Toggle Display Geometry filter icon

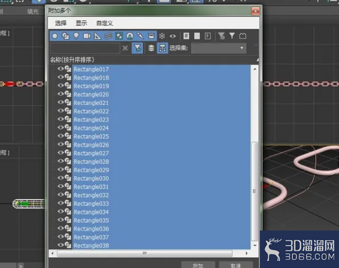[x=55, y=36]
